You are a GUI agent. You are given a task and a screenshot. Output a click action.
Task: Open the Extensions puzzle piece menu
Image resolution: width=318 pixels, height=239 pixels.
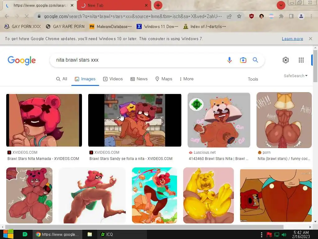click(281, 16)
